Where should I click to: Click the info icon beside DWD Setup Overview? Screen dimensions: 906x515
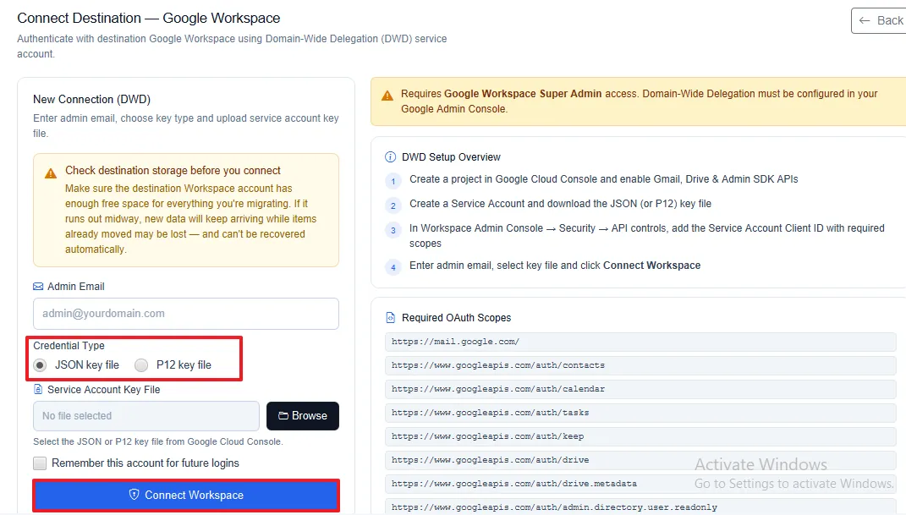tap(391, 157)
